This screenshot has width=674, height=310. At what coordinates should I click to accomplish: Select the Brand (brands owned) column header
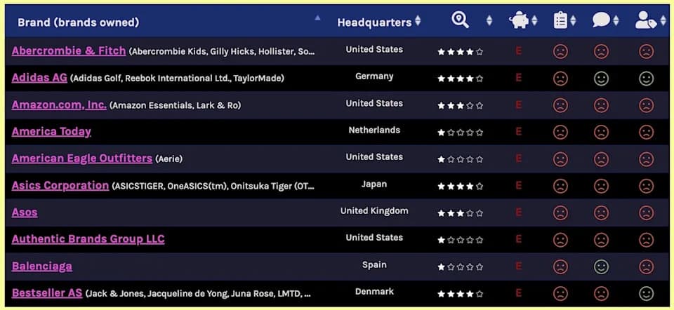[x=78, y=22]
